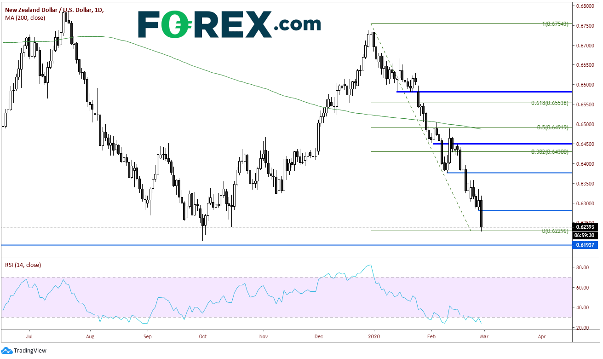Screen dimensions: 603x359
Task: Click the MA (200, close) indicator label
Action: [x=25, y=18]
